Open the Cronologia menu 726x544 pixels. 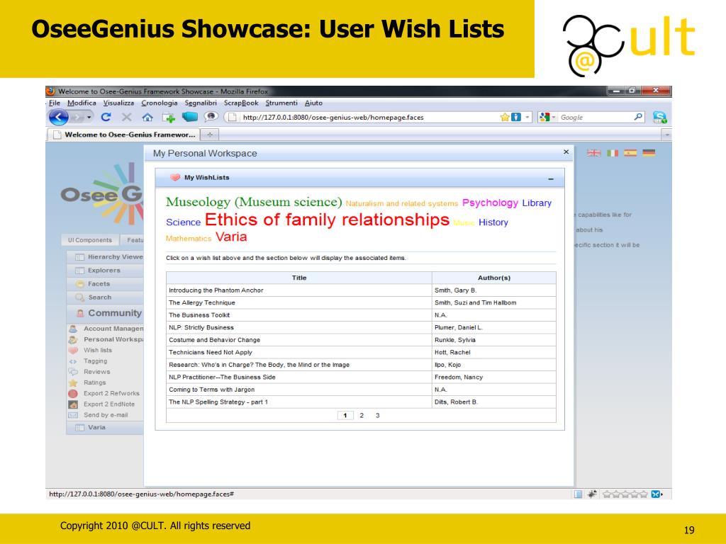(160, 103)
